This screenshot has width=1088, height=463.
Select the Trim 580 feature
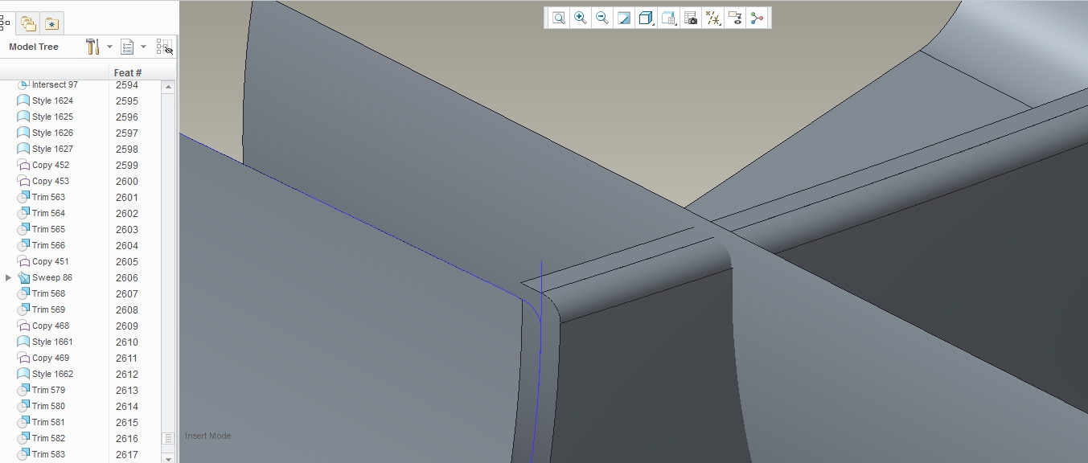(x=48, y=406)
